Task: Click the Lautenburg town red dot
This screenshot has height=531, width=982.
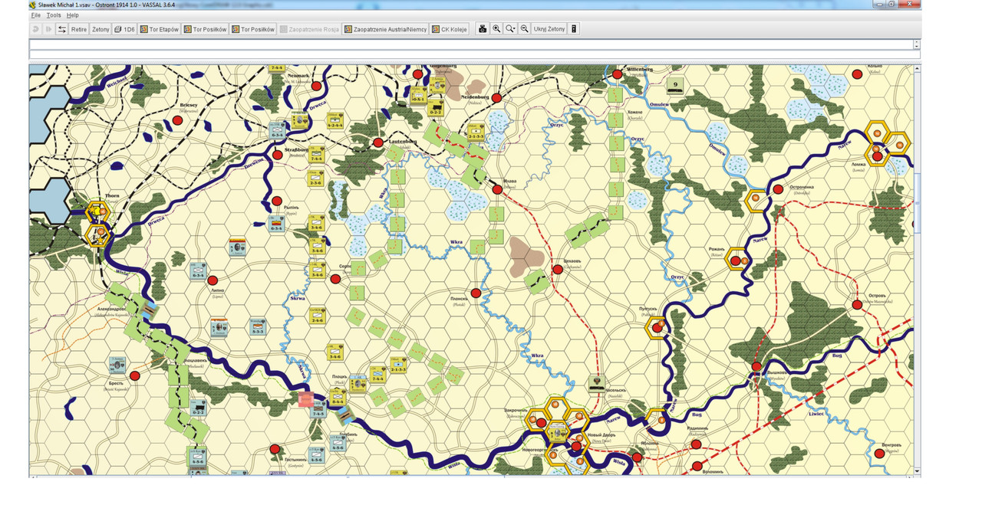Action: tap(378, 143)
